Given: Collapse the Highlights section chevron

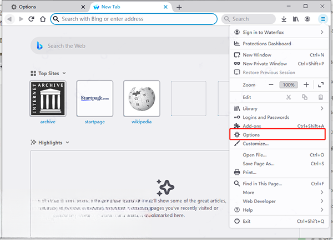Looking at the screenshot, I should [67, 143].
